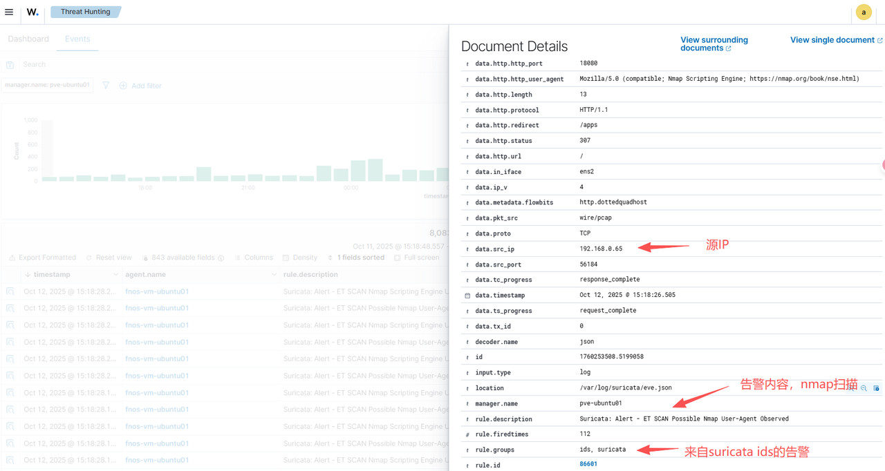This screenshot has height=471, width=885.
Task: Click into the Search query field
Action: (207, 64)
